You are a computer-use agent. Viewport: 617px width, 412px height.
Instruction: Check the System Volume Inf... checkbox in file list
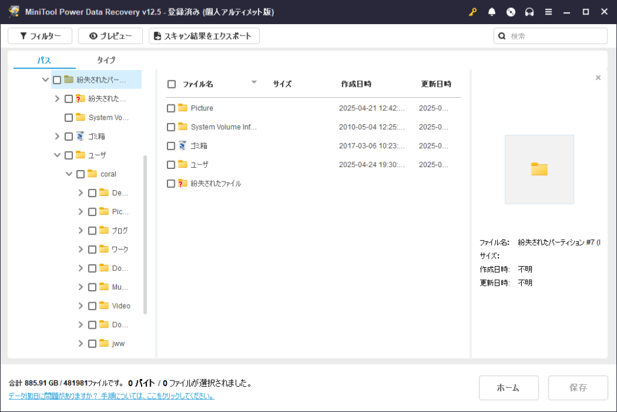tap(171, 127)
